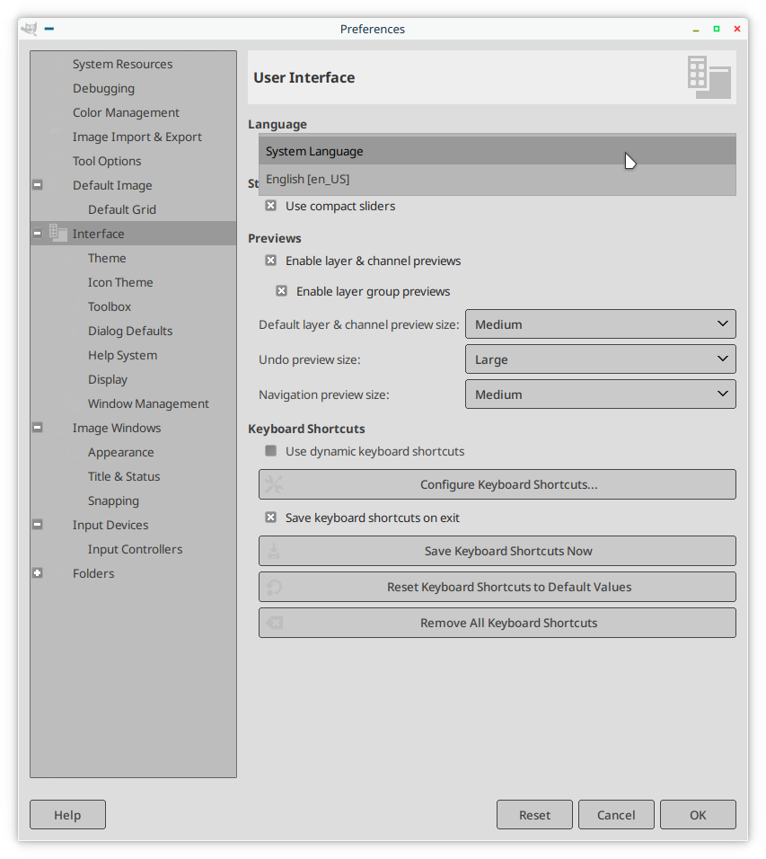Select Folders in sidebar tree
The image size is (766, 859).
pyautogui.click(x=93, y=573)
